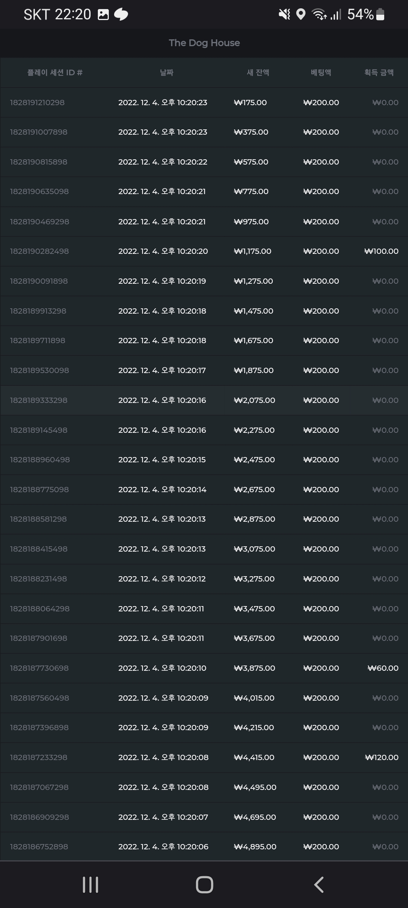
Task: Select the 날짜 column header
Action: pos(167,73)
